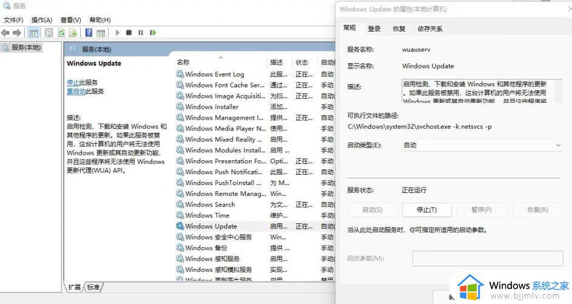Click the Export List toolbar icon
The width and height of the screenshot is (572, 304).
coord(73,33)
